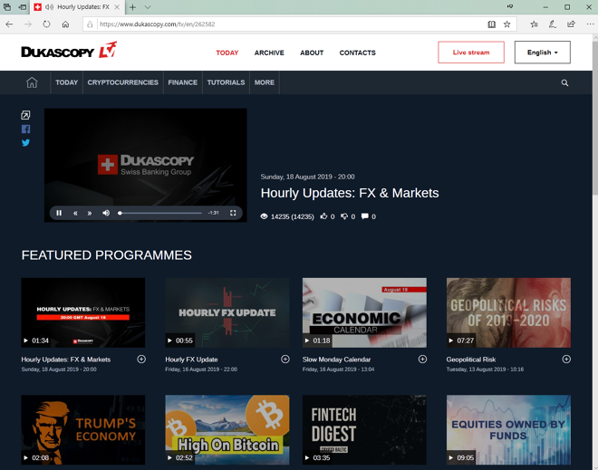Screen dimensions: 598x470
Task: Share the video on Facebook
Action: tap(25, 129)
